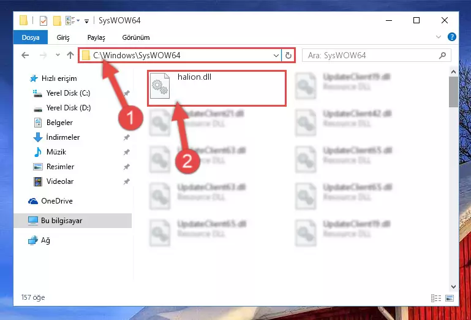
Task: Open the recent locations dropdown arrow
Action: tap(58, 55)
